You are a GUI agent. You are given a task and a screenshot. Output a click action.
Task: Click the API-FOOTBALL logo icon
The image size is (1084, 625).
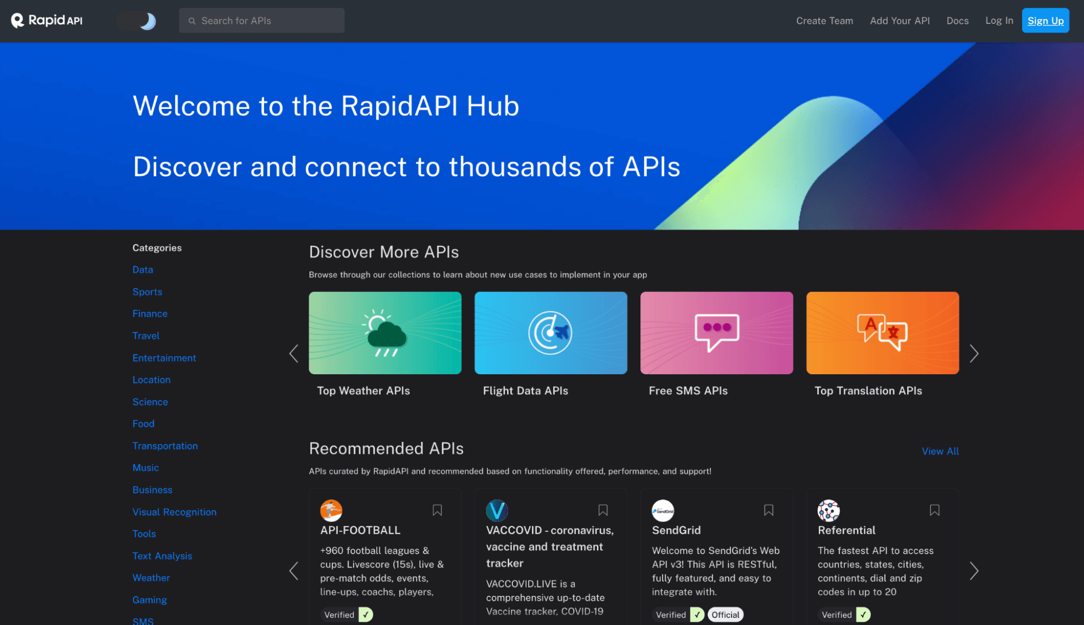pos(331,510)
